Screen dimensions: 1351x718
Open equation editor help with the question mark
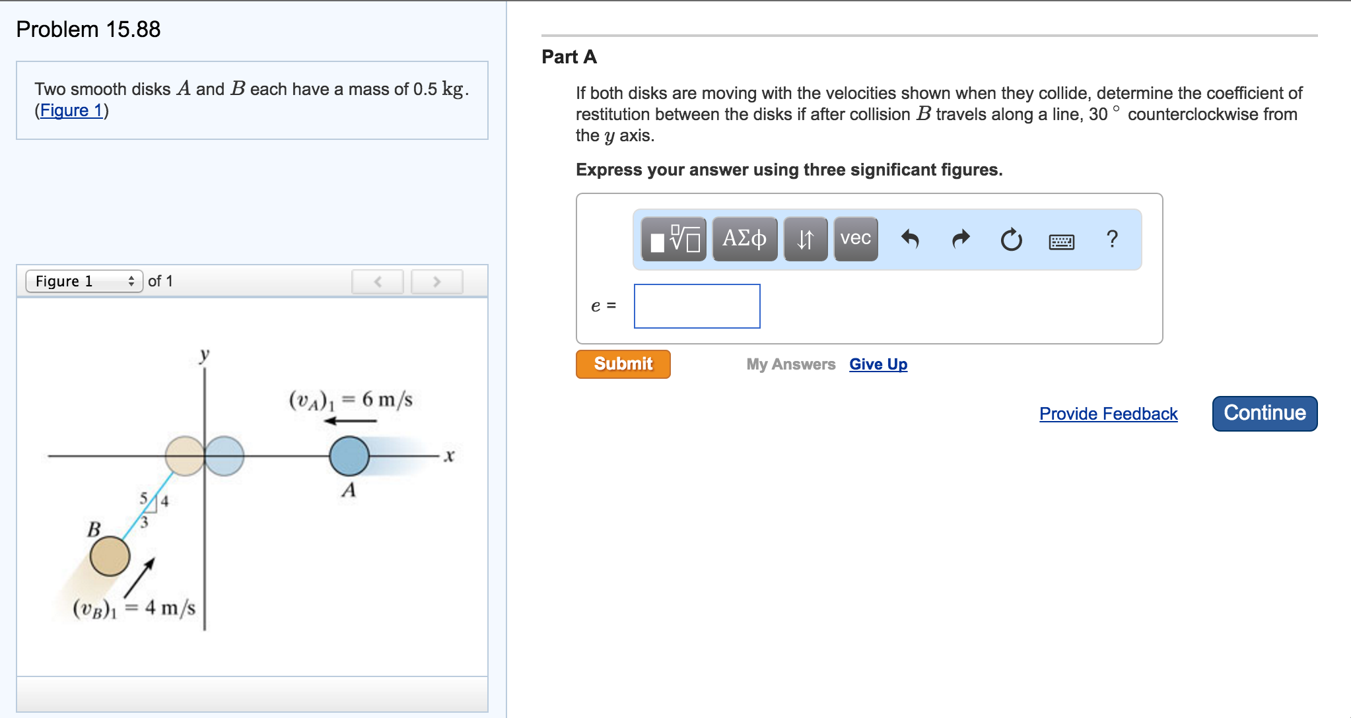[x=1112, y=240]
